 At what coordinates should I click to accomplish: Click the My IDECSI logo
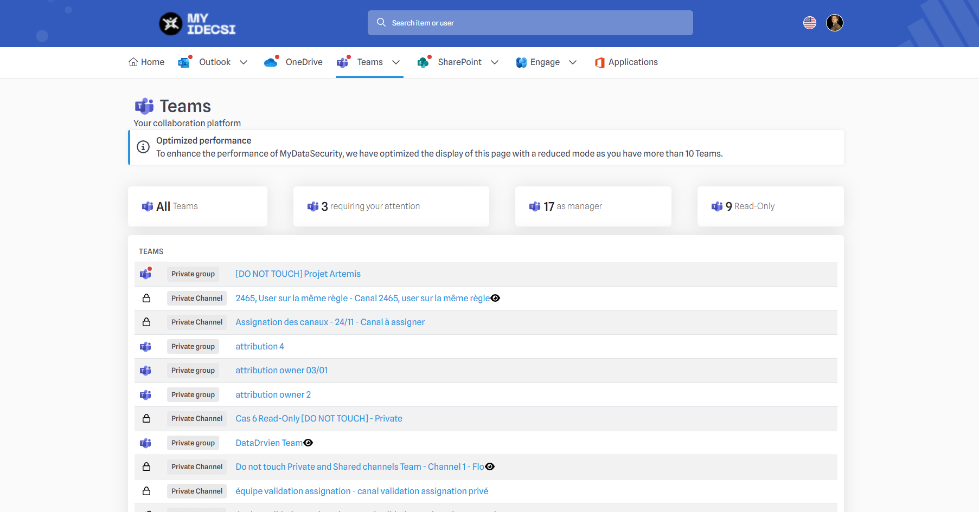pos(197,24)
